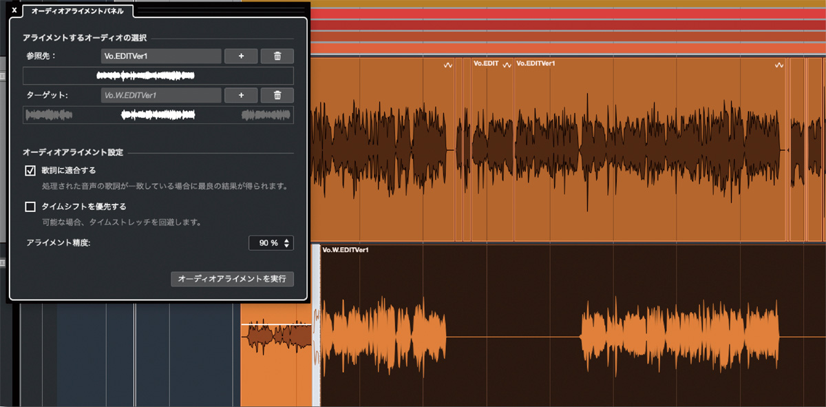Click the waveform icon on the Vo.EDITVer1 clip
This screenshot has width=826, height=407.
coord(779,65)
